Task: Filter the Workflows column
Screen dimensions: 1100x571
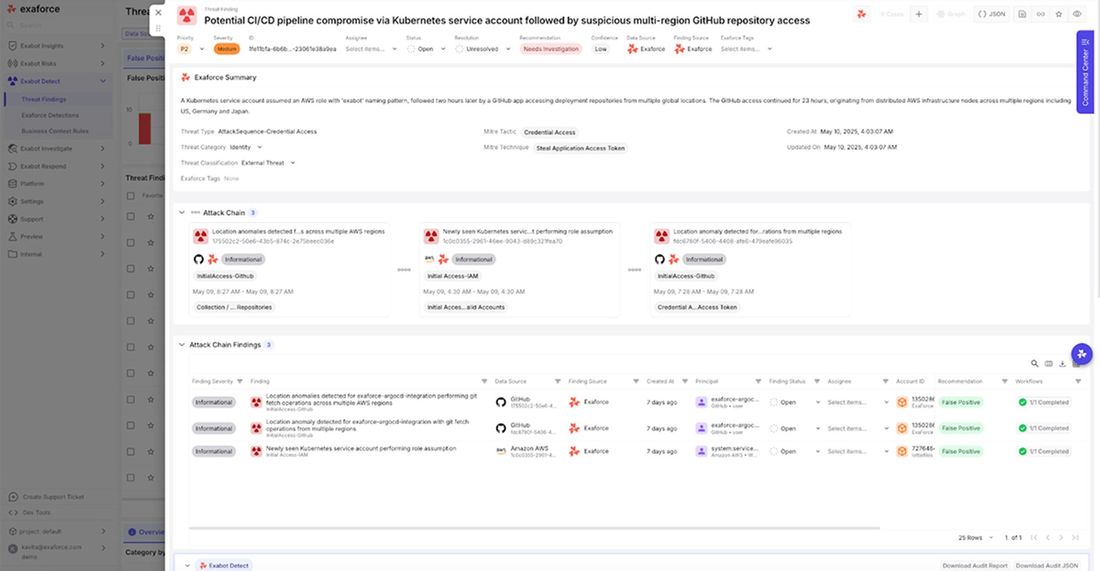Action: [x=1078, y=381]
